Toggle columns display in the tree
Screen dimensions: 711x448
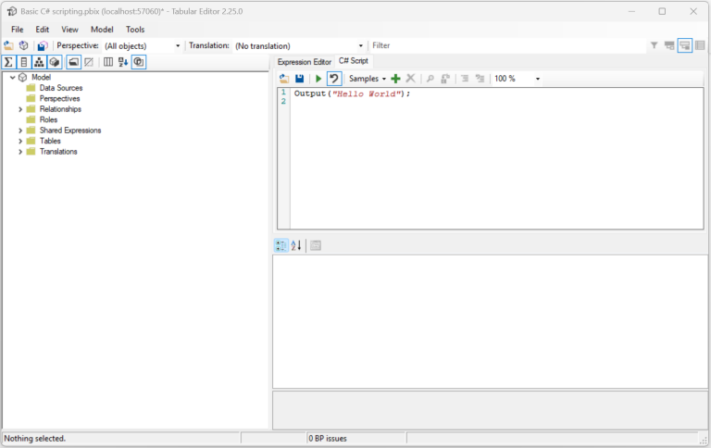click(x=24, y=62)
